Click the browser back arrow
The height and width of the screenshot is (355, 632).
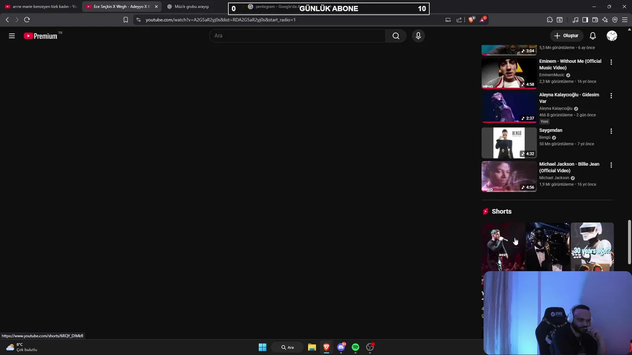point(7,20)
